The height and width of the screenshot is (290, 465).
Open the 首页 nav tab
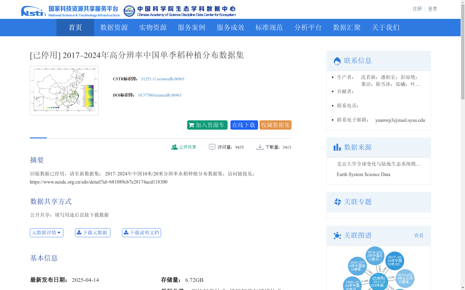pos(75,28)
